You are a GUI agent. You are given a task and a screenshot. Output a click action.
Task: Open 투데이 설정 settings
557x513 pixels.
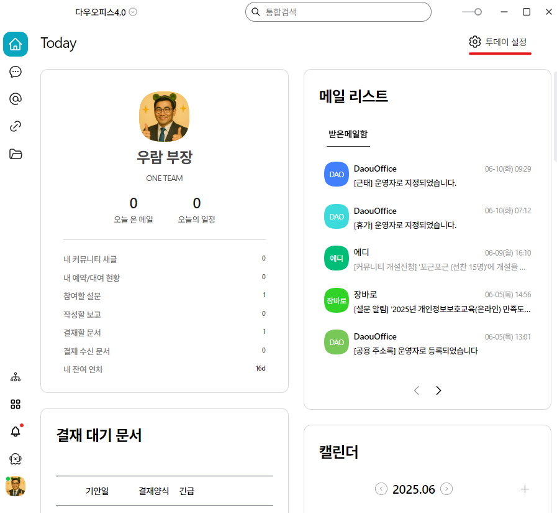point(499,42)
